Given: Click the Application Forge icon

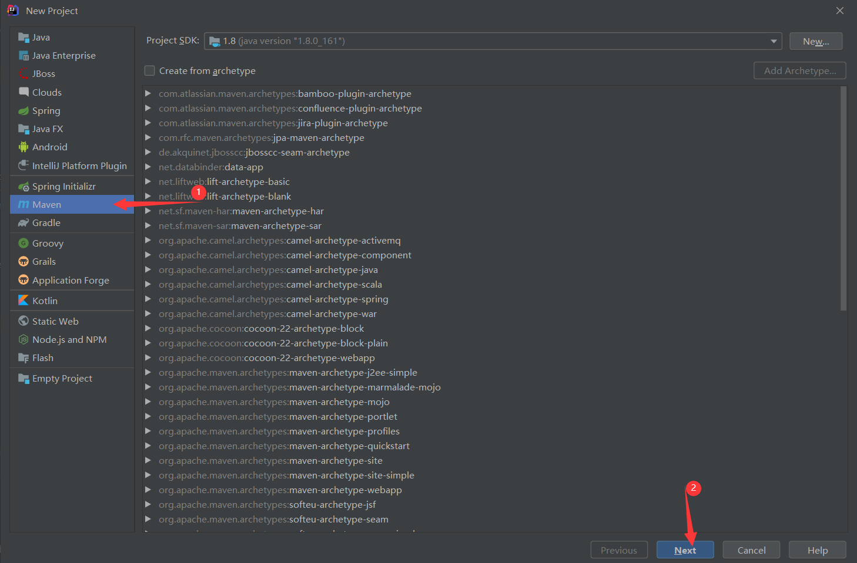Looking at the screenshot, I should pos(24,280).
